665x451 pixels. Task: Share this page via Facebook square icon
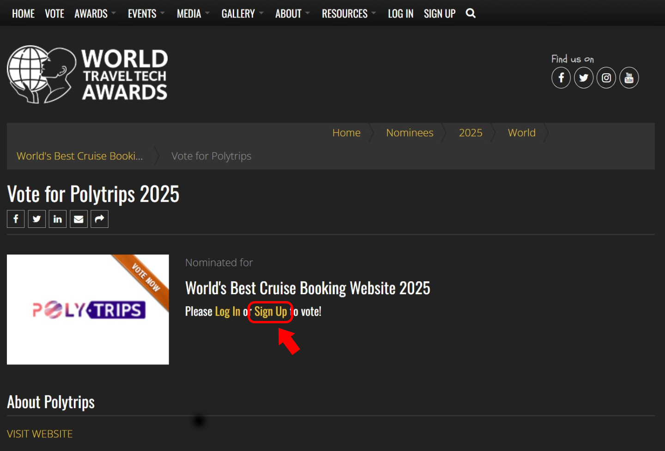tap(16, 219)
